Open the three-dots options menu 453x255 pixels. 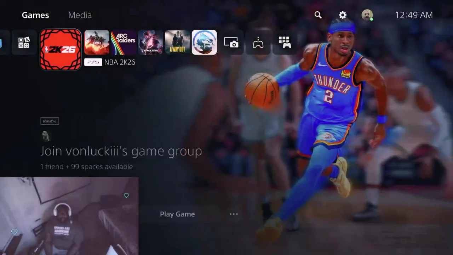click(234, 214)
